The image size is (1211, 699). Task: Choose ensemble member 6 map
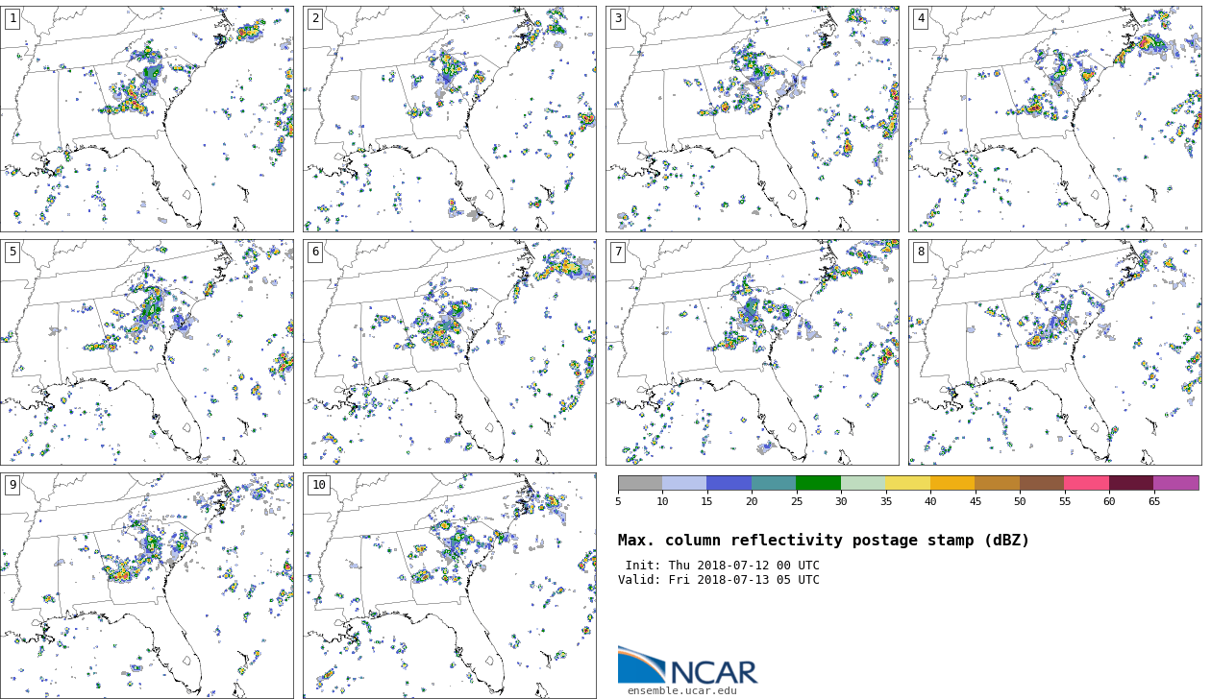pyautogui.click(x=449, y=352)
